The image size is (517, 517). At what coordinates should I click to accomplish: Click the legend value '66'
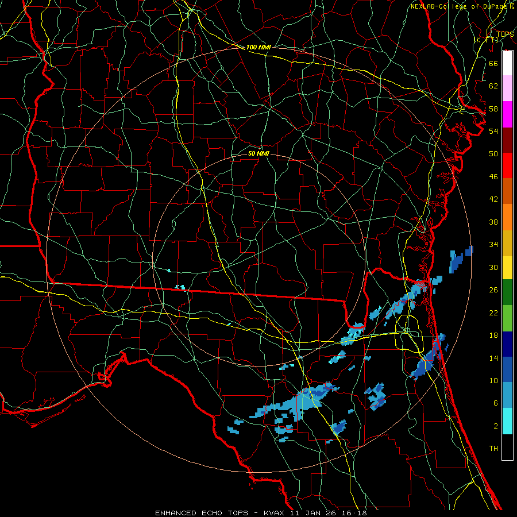(x=493, y=63)
